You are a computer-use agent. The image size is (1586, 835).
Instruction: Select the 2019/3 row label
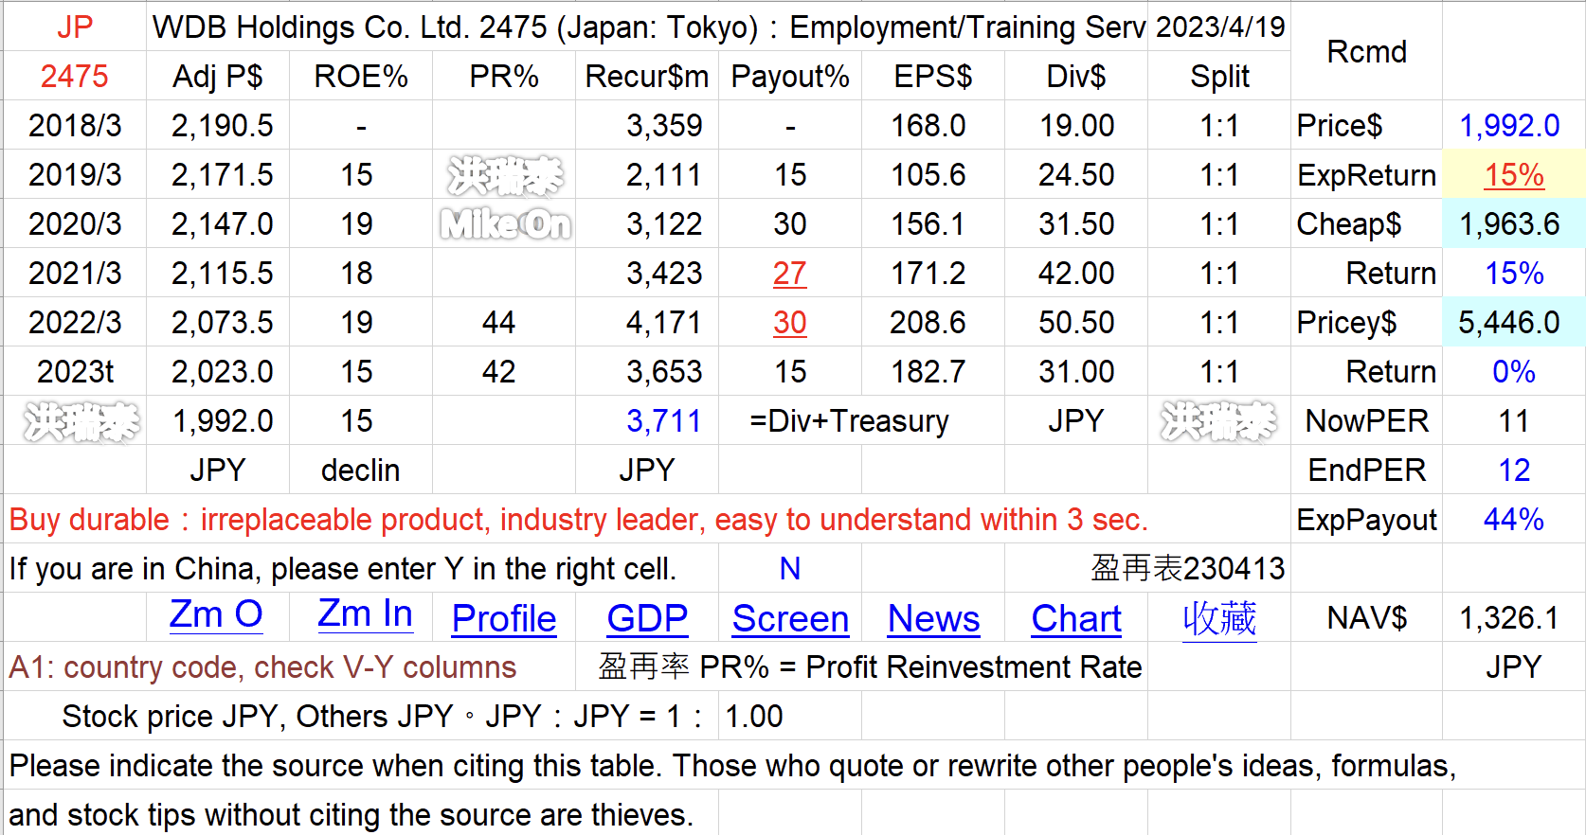click(x=75, y=175)
